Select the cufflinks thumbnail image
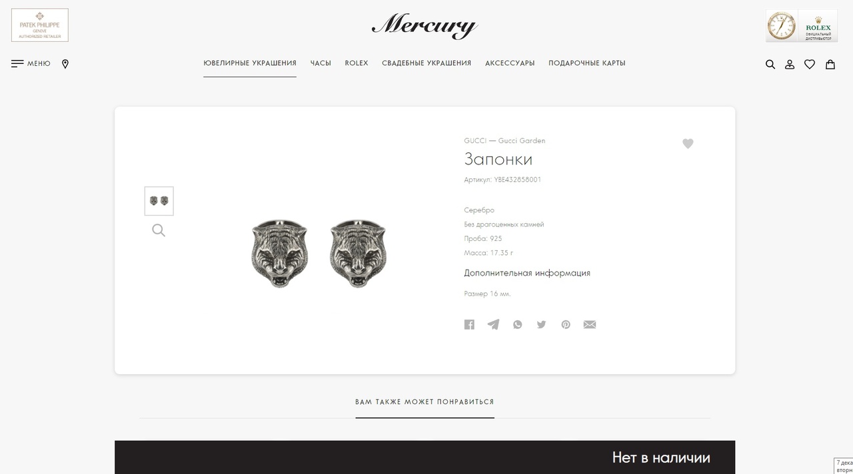Image resolution: width=853 pixels, height=474 pixels. click(159, 201)
